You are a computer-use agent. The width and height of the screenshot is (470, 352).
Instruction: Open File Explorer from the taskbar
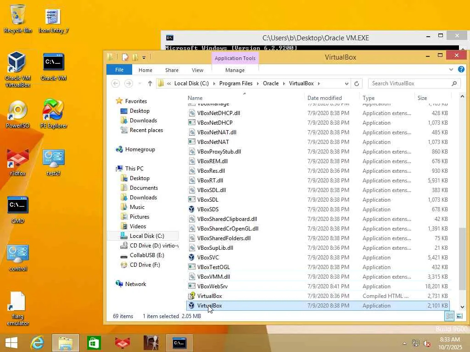click(x=65, y=343)
